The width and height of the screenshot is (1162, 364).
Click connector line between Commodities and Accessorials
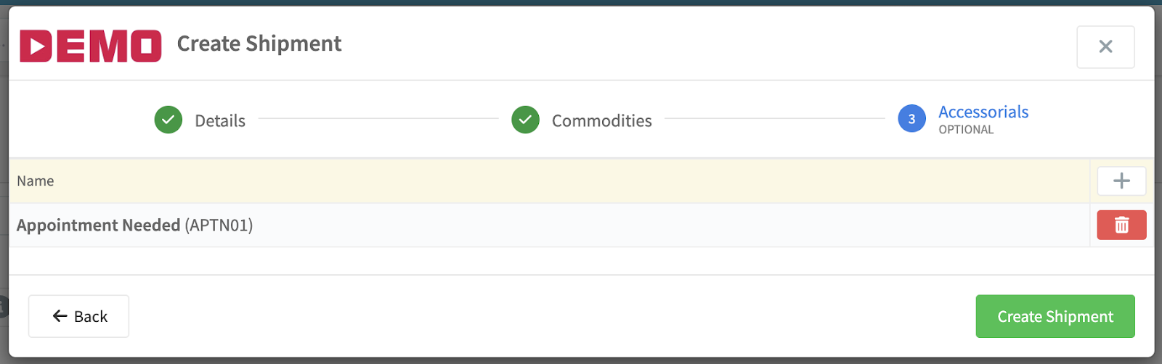774,119
